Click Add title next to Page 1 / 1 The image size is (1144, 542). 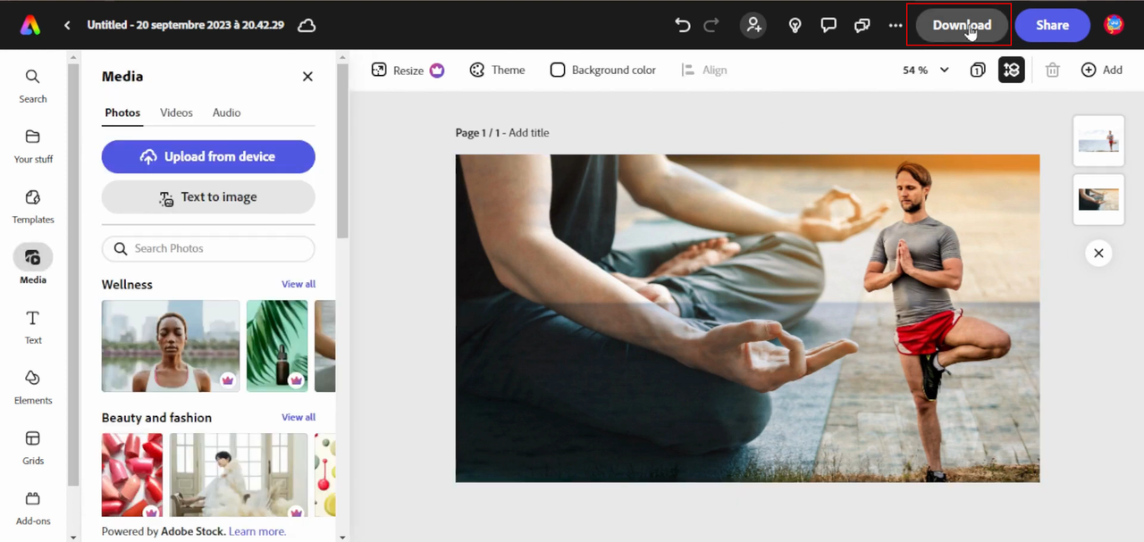point(529,133)
